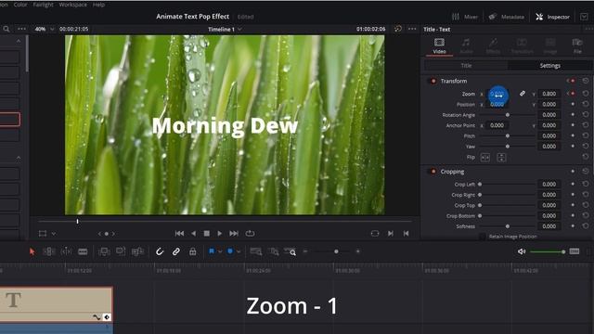Image resolution: width=594 pixels, height=334 pixels.
Task: Click the Zoom link chain icon
Action: tap(522, 94)
